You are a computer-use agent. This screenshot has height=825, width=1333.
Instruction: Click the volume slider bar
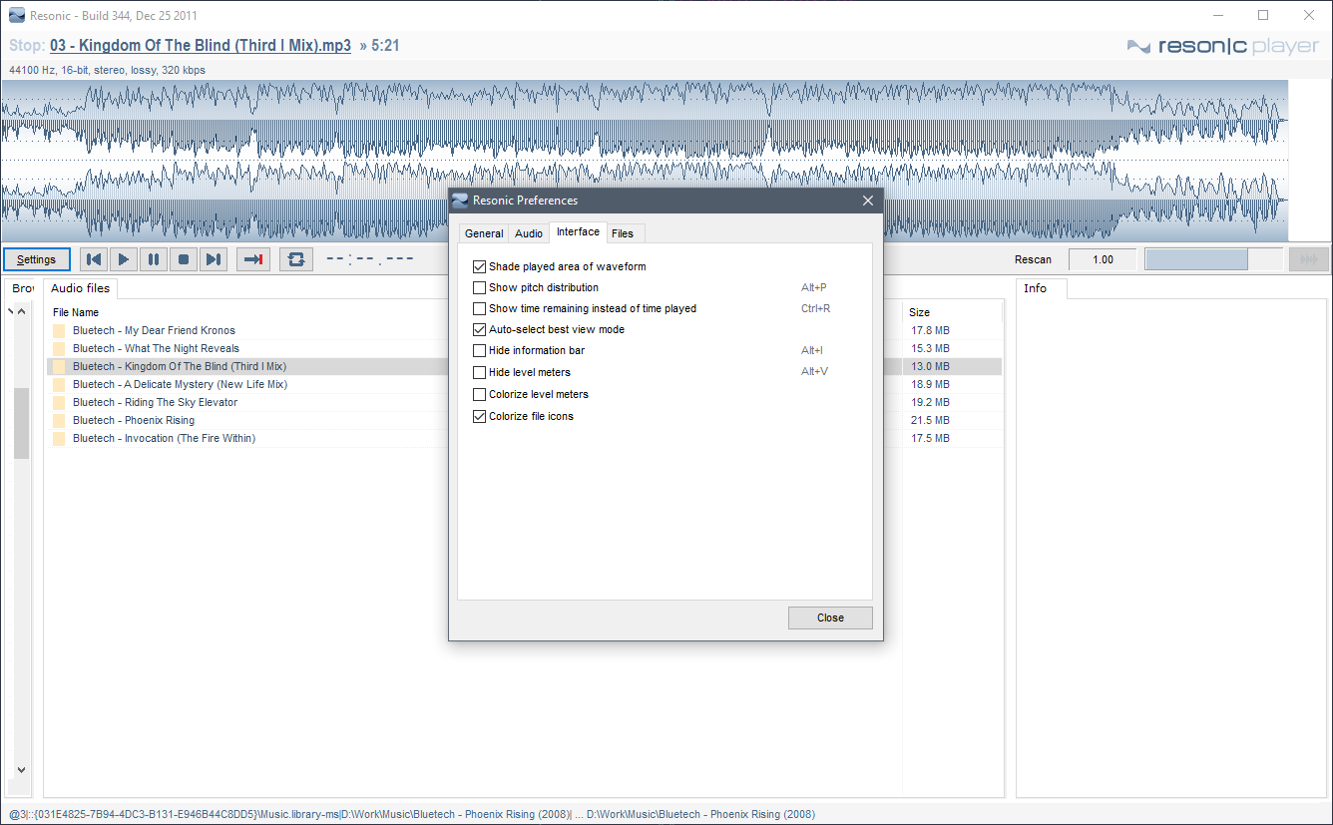[x=1212, y=259]
